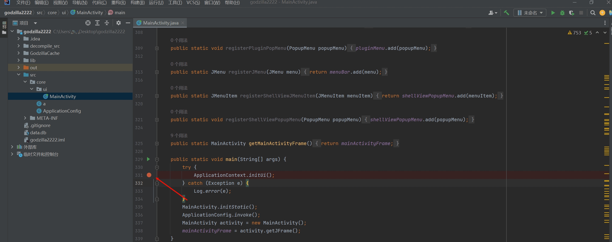Expand the decompile_src folder

(x=19, y=46)
